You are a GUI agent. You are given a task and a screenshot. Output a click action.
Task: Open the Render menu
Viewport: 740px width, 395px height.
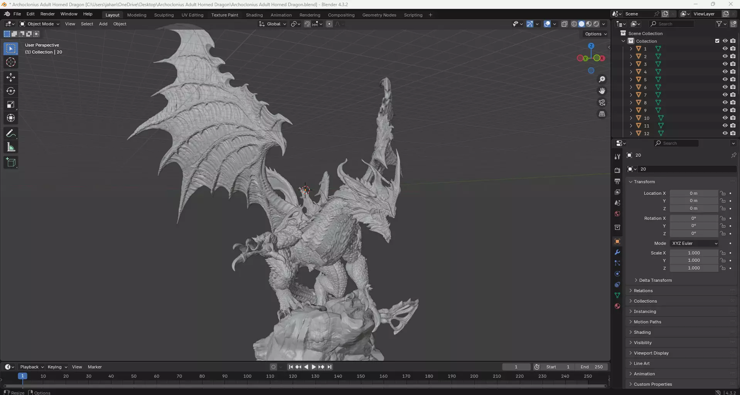point(47,14)
